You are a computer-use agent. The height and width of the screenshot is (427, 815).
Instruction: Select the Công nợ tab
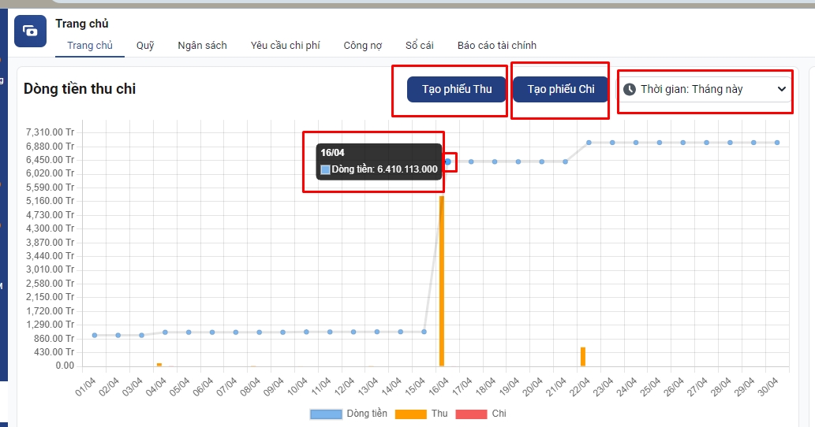[362, 46]
